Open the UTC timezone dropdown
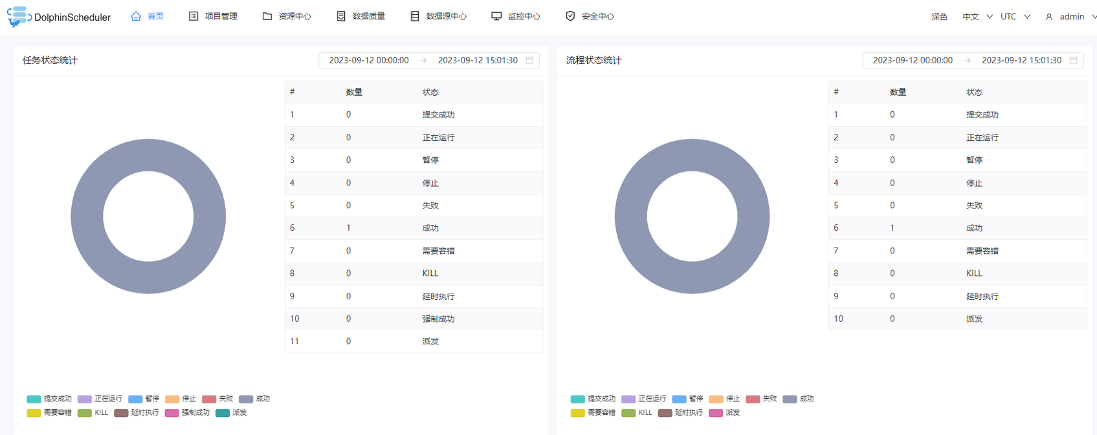 click(x=1015, y=17)
